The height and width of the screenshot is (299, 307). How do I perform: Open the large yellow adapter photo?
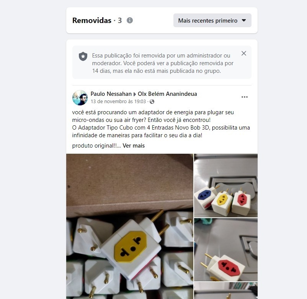coord(130,227)
